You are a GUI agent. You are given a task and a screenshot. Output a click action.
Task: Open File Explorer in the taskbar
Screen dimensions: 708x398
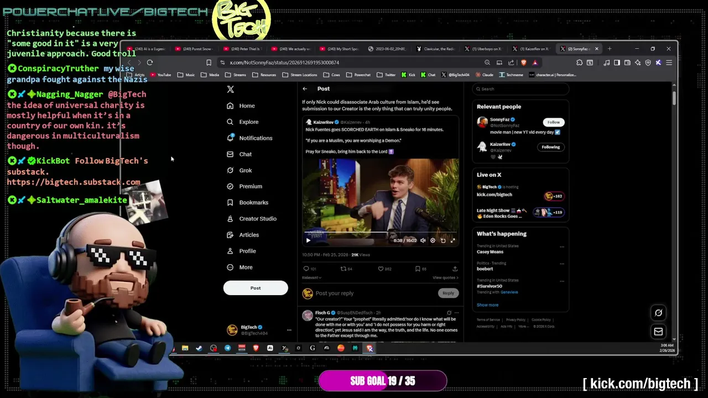click(x=185, y=348)
